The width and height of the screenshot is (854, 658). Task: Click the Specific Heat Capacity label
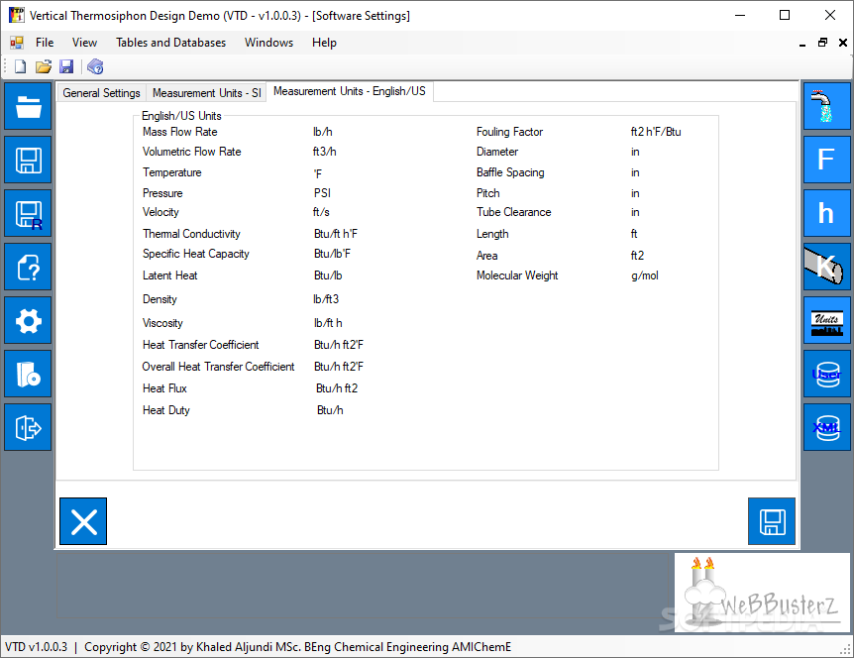tap(196, 254)
